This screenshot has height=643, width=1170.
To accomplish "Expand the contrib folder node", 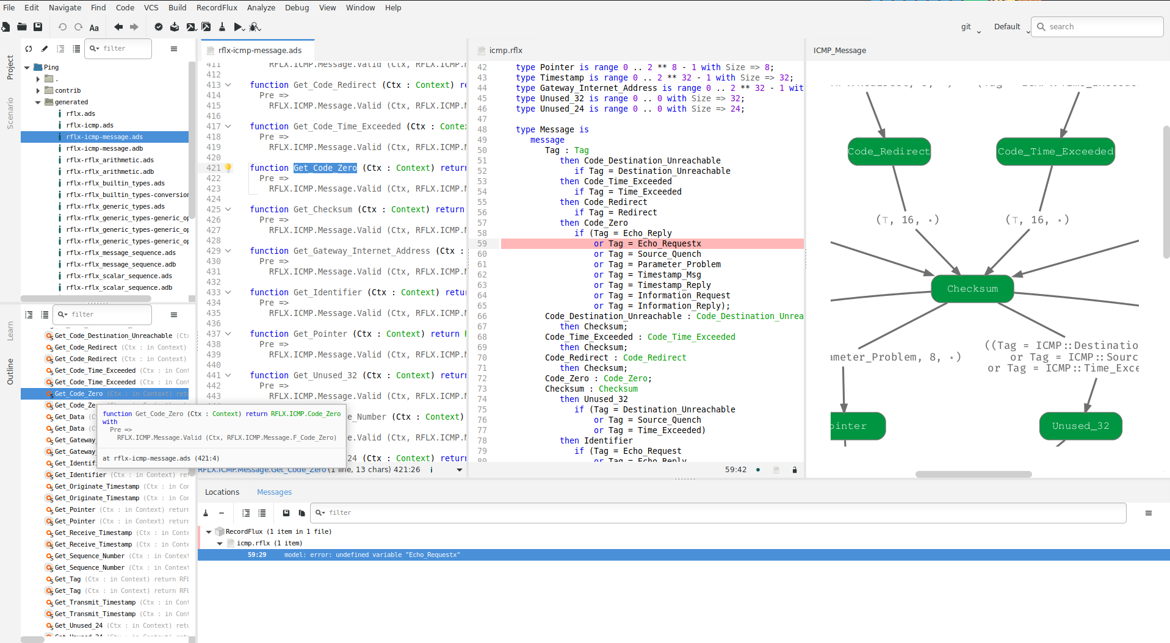I will pyautogui.click(x=38, y=90).
